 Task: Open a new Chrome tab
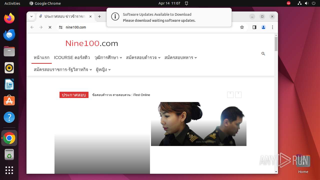(99, 16)
